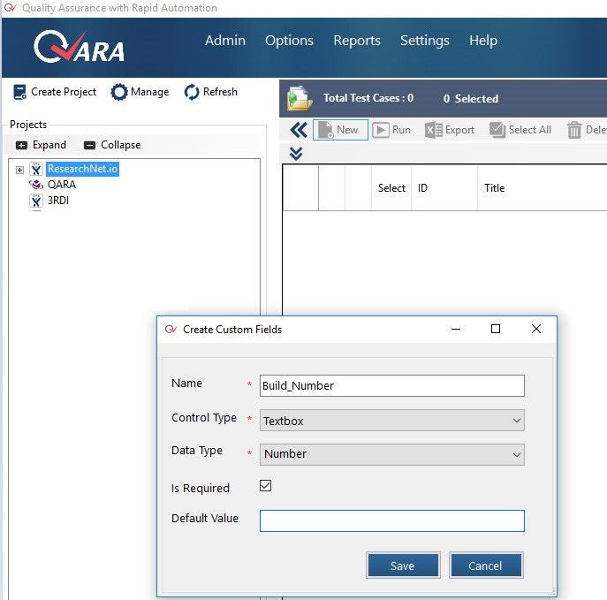Open the Control Type dropdown

(x=392, y=421)
